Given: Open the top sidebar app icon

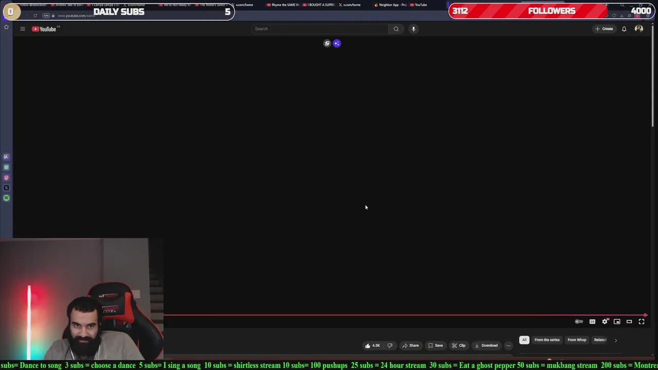Looking at the screenshot, I should (6, 157).
